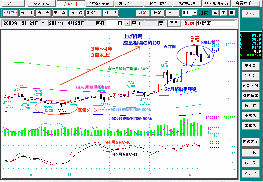Click the stock code field 4528
Screen dimensions: 263x182
(190, 23)
